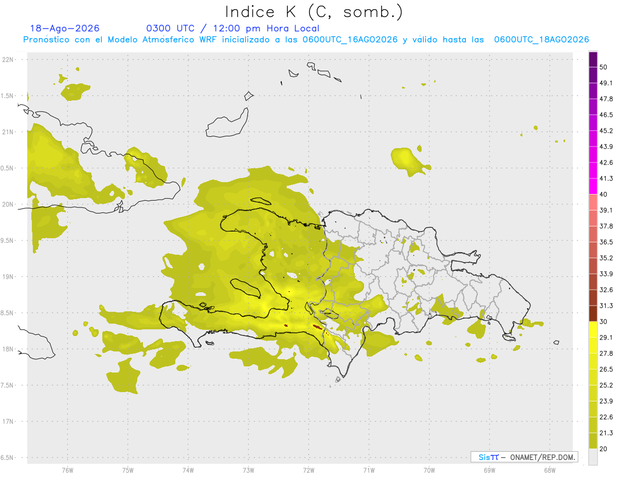Click the colorbar value "23.9"
This screenshot has height=477, width=617.
(606, 401)
